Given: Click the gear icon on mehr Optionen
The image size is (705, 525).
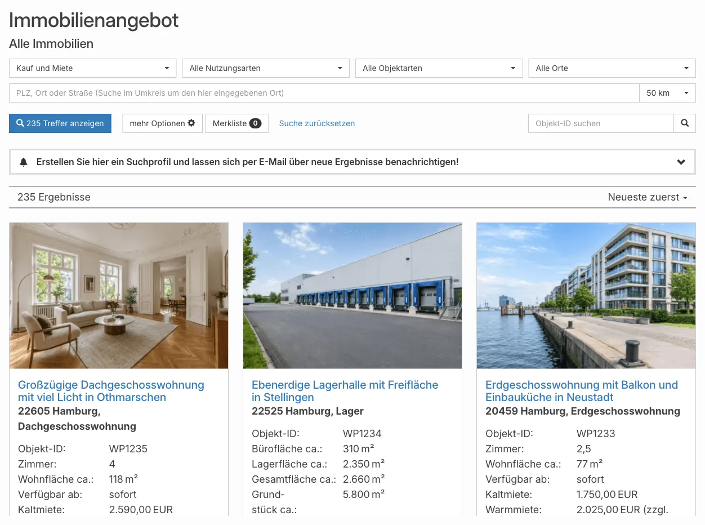Looking at the screenshot, I should [191, 123].
